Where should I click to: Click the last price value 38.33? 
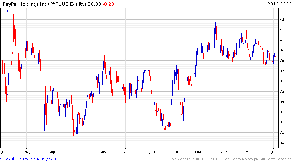[x=94, y=4]
